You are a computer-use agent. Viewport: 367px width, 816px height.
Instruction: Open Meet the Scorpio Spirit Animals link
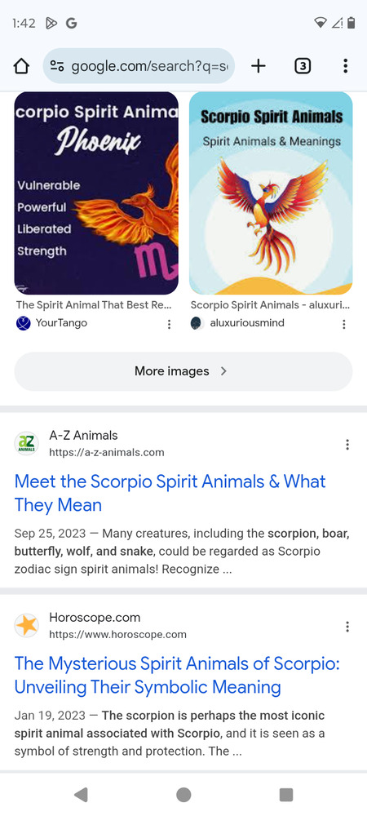pos(170,493)
